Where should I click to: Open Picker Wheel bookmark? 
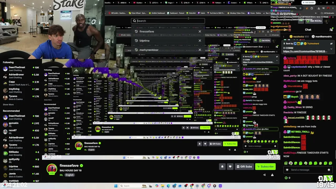[x=137, y=13]
